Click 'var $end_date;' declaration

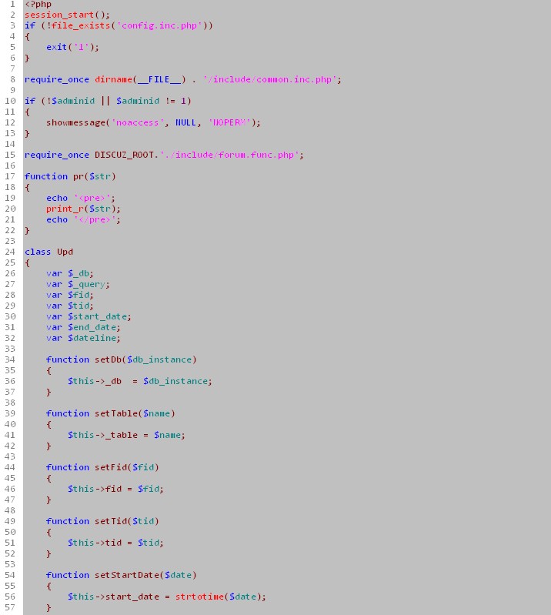click(x=83, y=327)
